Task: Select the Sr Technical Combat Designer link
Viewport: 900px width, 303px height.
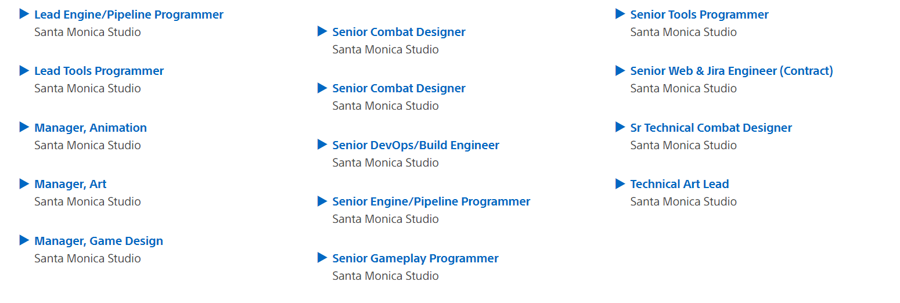Action: pyautogui.click(x=711, y=128)
